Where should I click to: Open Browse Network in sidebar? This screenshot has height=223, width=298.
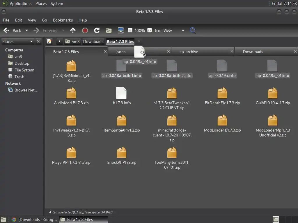pyautogui.click(x=26, y=90)
